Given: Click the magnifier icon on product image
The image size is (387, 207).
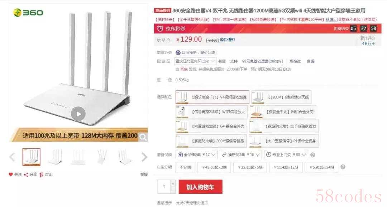Looking at the screenshot, I should [143, 137].
